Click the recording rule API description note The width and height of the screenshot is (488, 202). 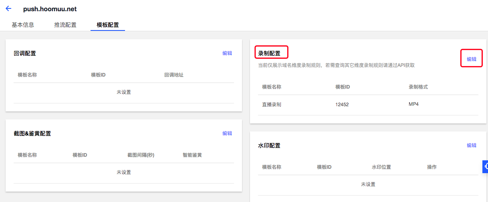pyautogui.click(x=336, y=65)
